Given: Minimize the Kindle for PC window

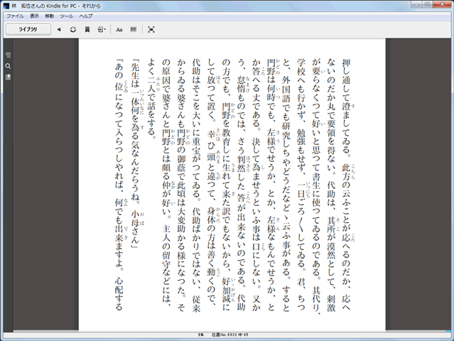Looking at the screenshot, I should click(x=417, y=4).
